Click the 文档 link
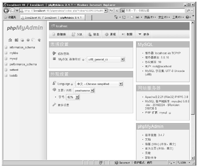The width and height of the screenshot is (198, 167). (148, 139)
